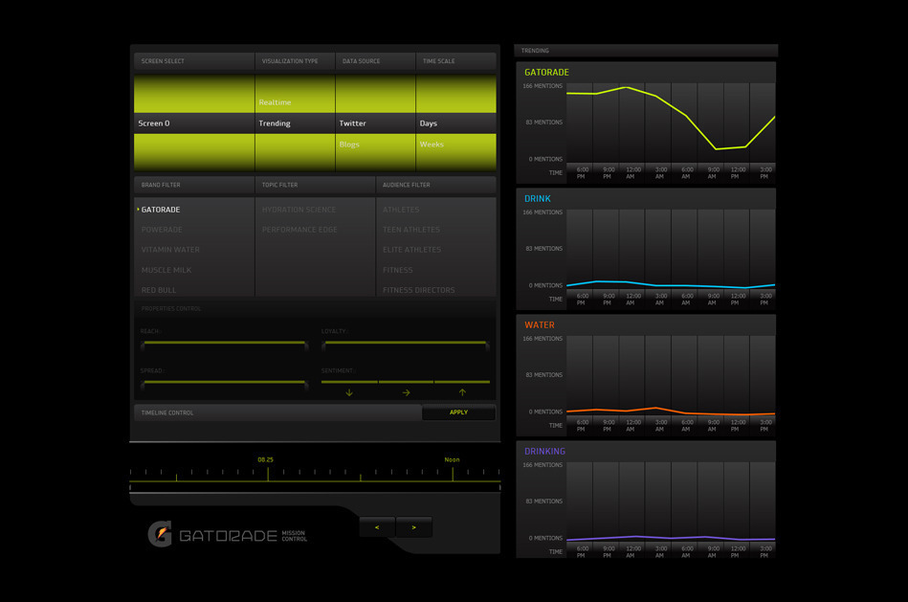
Task: Click the Gatorade Mission Control wordmark
Action: click(x=243, y=535)
